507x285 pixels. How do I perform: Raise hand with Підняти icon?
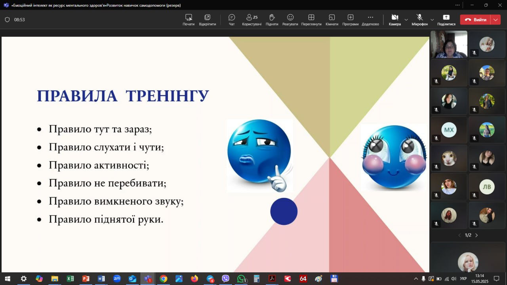[x=272, y=19]
